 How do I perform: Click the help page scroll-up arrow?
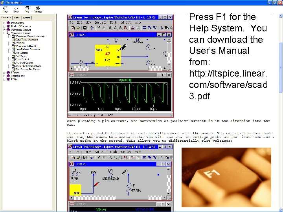pyautogui.click(x=281, y=16)
